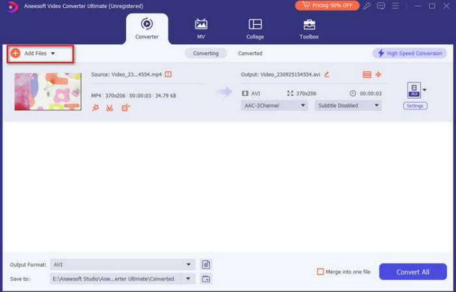
Task: Open the hamburger menu icon
Action: pos(395,6)
